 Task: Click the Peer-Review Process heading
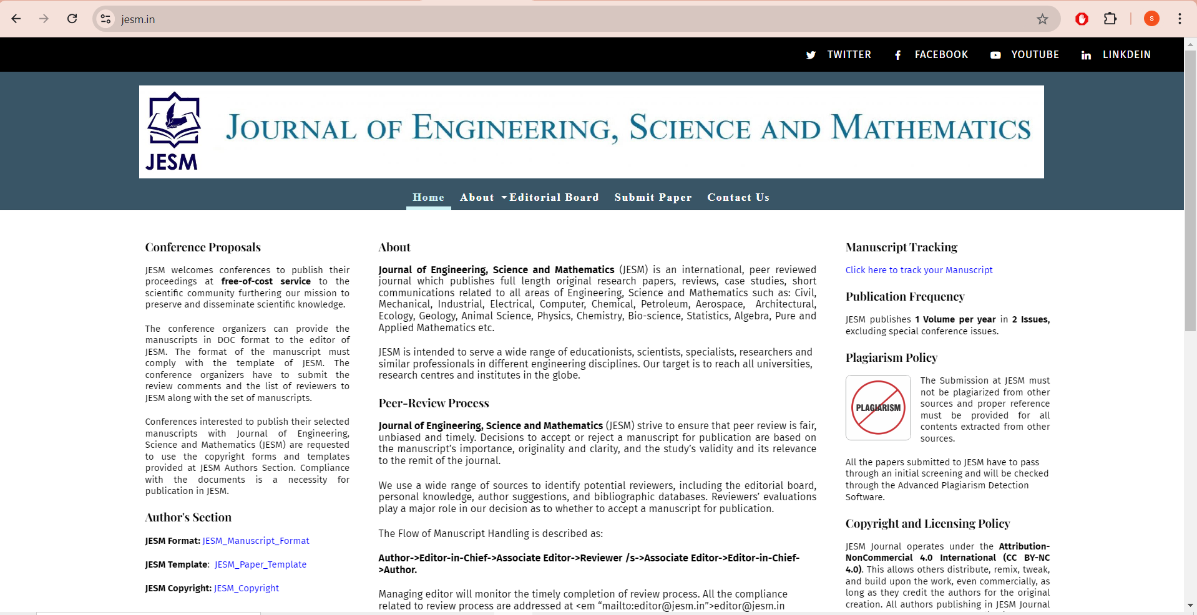434,403
